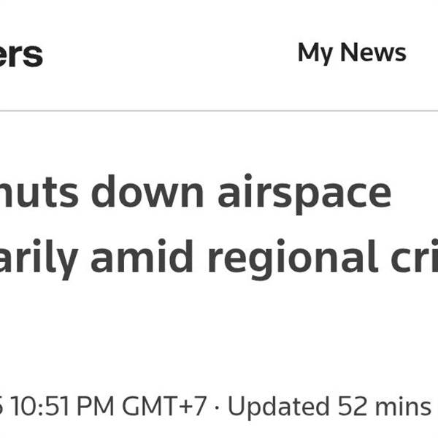The height and width of the screenshot is (438, 438).
Task: Click the word "My" in header
Action: (315, 53)
